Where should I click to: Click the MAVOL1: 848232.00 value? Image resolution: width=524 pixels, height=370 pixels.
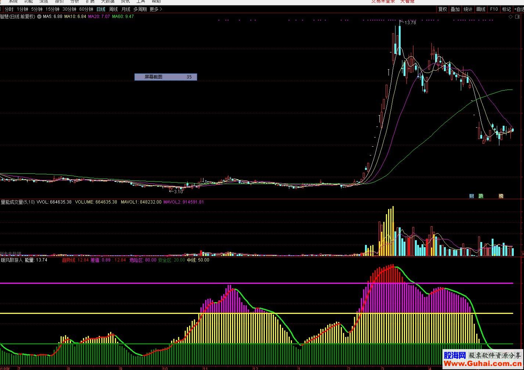(141, 202)
